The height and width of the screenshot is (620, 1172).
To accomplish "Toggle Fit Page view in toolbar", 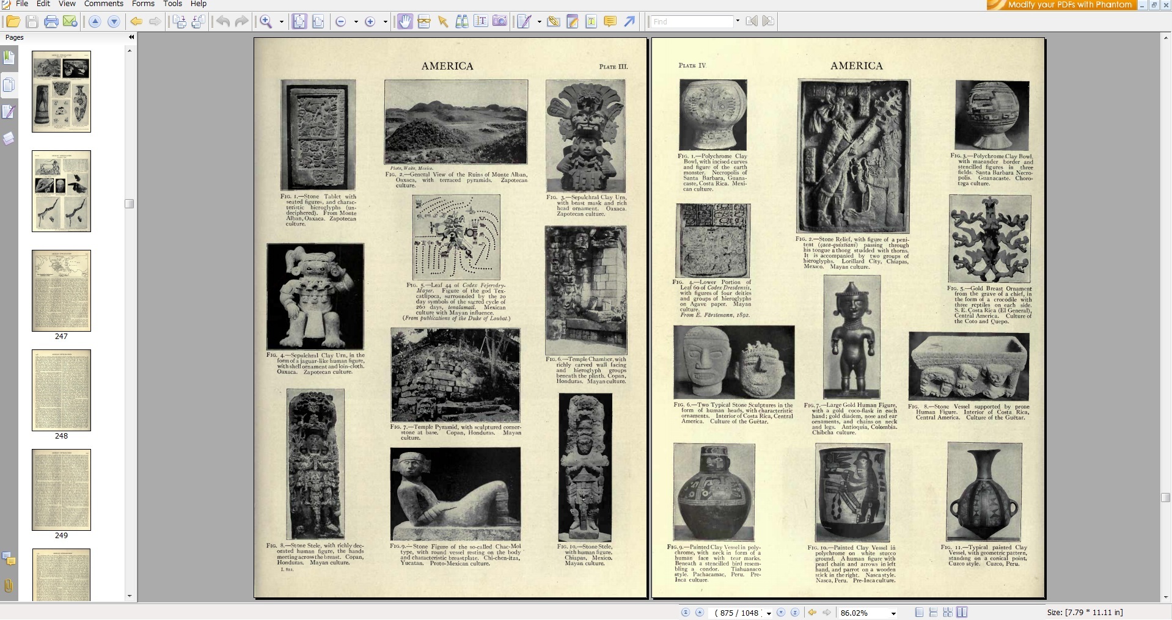I will (x=299, y=22).
